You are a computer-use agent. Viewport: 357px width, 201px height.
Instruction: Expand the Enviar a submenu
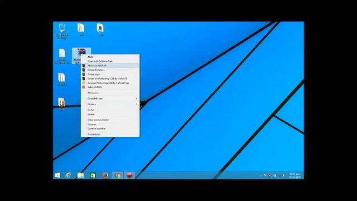110,104
